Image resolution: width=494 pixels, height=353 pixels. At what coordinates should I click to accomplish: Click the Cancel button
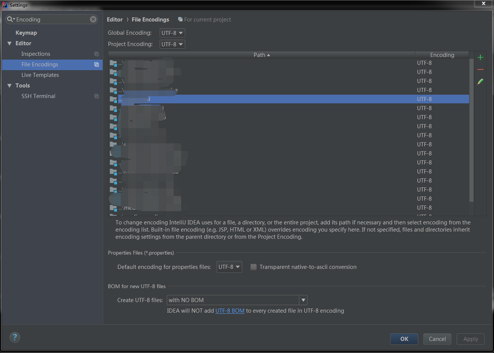(437, 339)
